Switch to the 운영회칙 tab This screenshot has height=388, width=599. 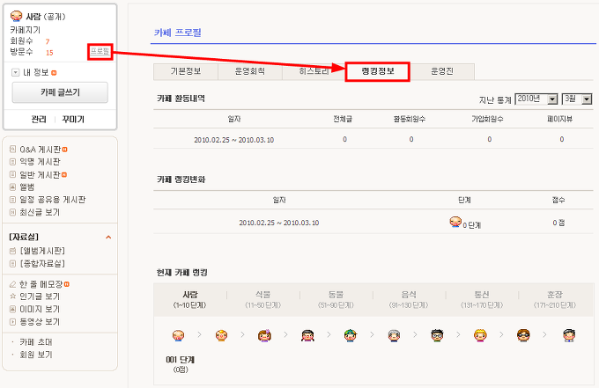coord(250,72)
